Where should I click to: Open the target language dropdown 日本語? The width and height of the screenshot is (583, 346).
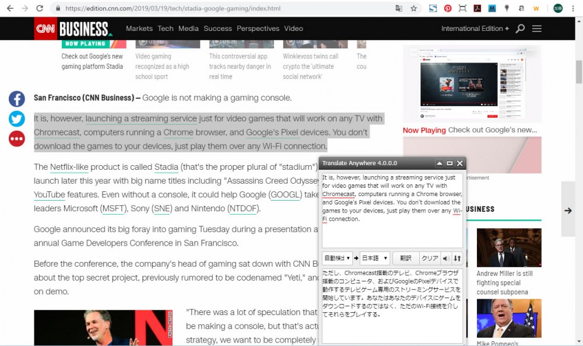pyautogui.click(x=375, y=258)
